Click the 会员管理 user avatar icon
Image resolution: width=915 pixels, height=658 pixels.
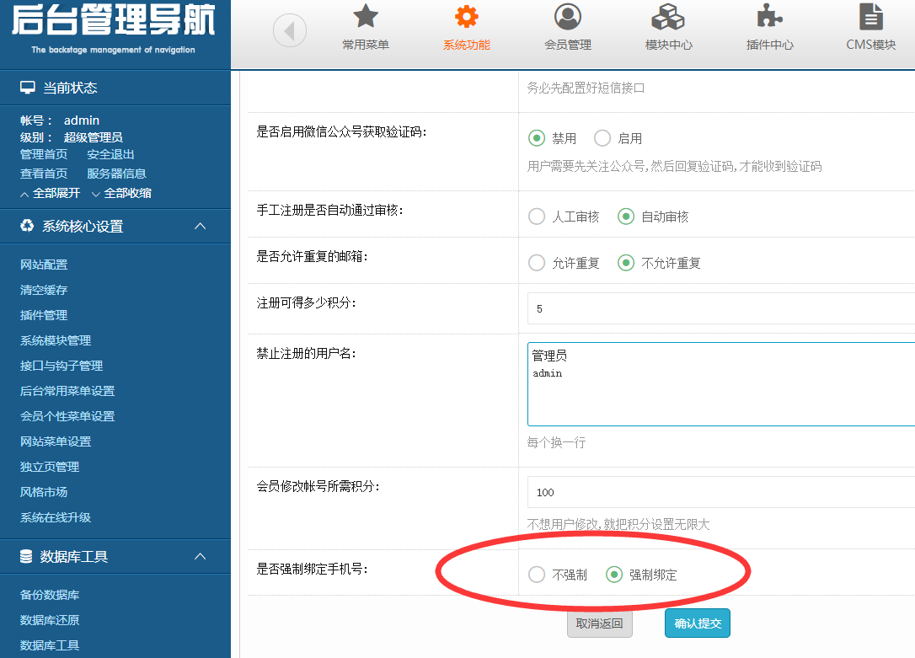567,17
